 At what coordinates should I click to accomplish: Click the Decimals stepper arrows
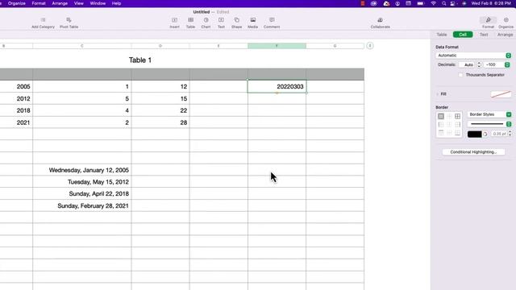(479, 64)
